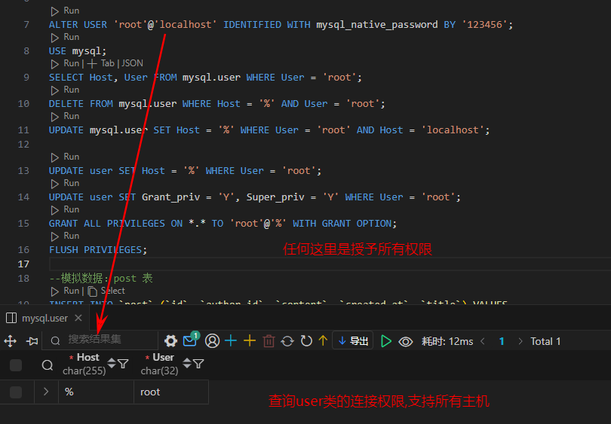Click the Host column header label
This screenshot has width=611, height=424.
[x=88, y=357]
